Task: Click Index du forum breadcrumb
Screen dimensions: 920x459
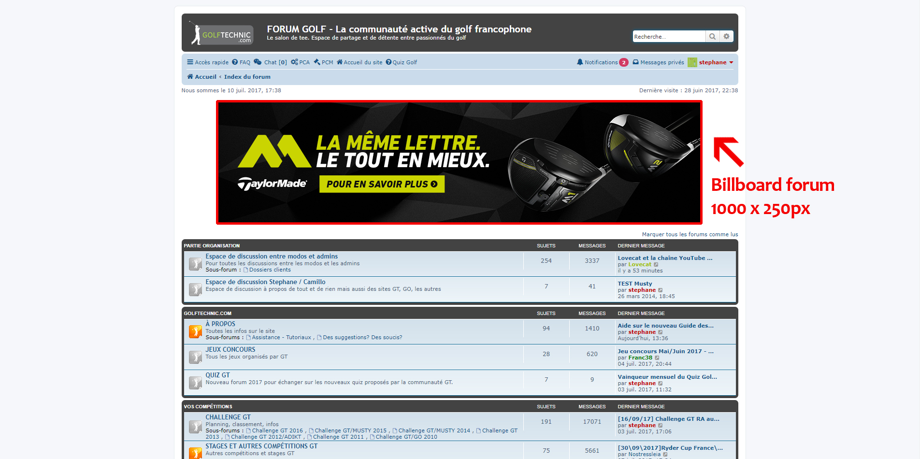Action: pos(247,77)
